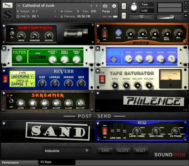This screenshot has height=166, width=189.
Task: Open instrument edit mode with the wrench icon
Action: click(x=7, y=5)
